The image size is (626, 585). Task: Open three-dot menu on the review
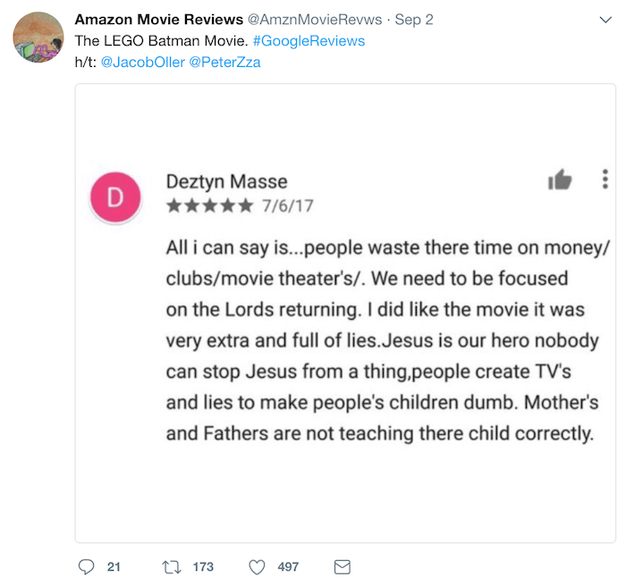605,179
